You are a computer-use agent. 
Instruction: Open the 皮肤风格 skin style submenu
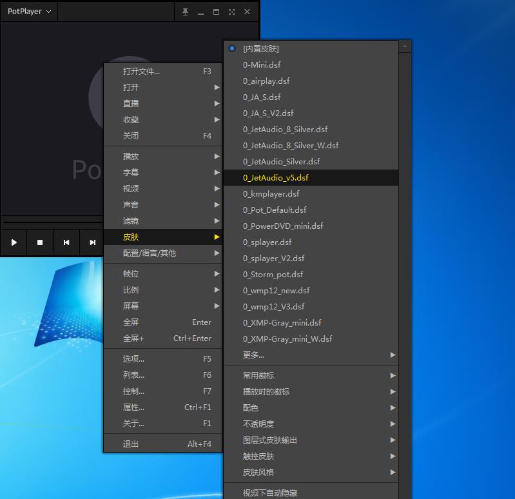point(311,472)
